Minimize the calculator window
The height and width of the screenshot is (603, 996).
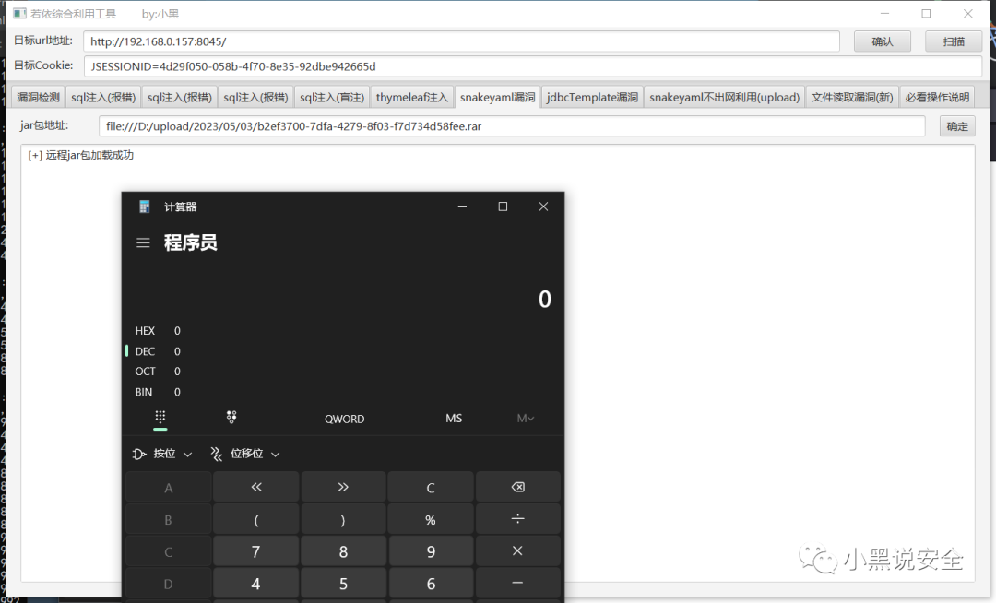(x=462, y=207)
